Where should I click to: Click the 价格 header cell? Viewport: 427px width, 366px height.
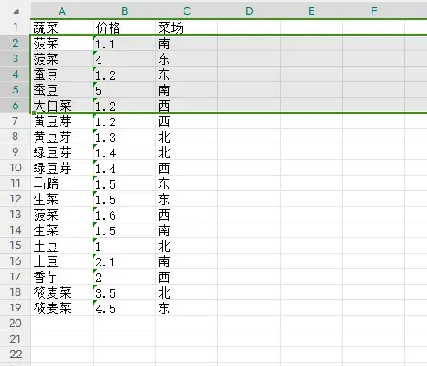[124, 28]
